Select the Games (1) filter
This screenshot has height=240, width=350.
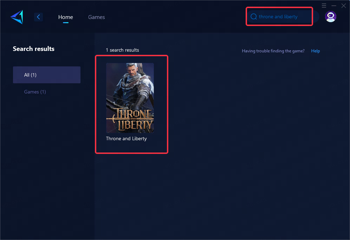(35, 92)
